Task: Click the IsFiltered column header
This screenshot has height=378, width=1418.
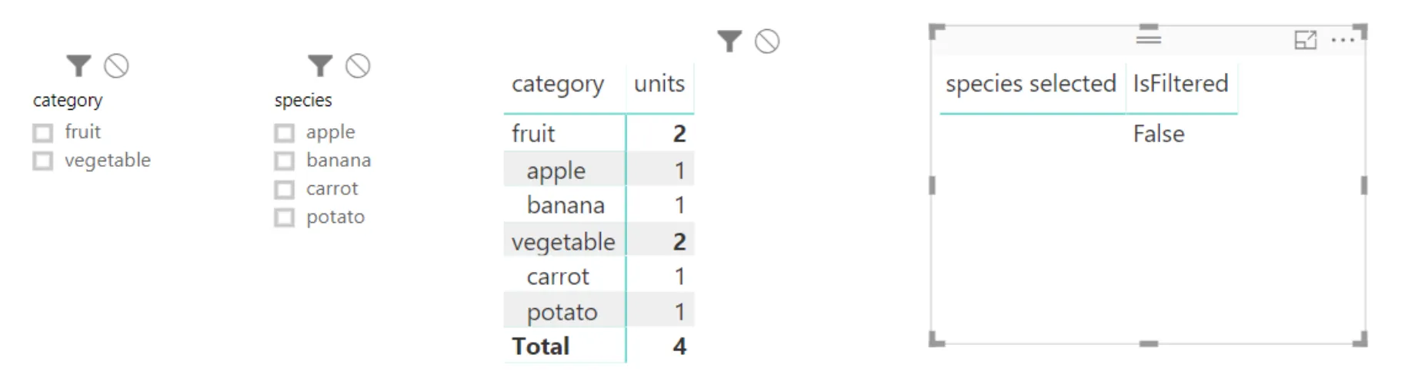Action: click(x=1180, y=84)
